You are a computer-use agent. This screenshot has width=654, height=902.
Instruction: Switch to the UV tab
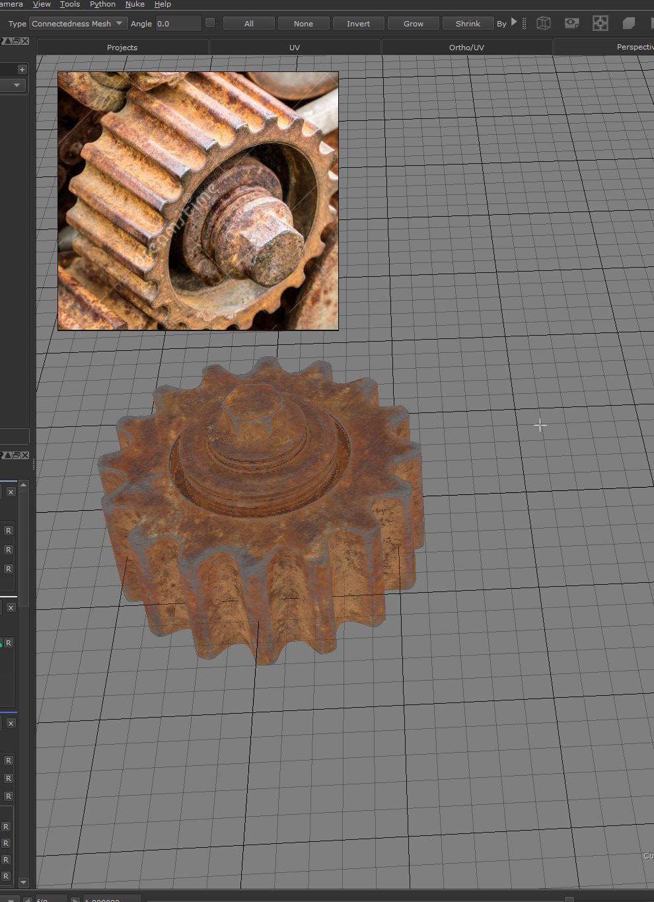click(295, 47)
